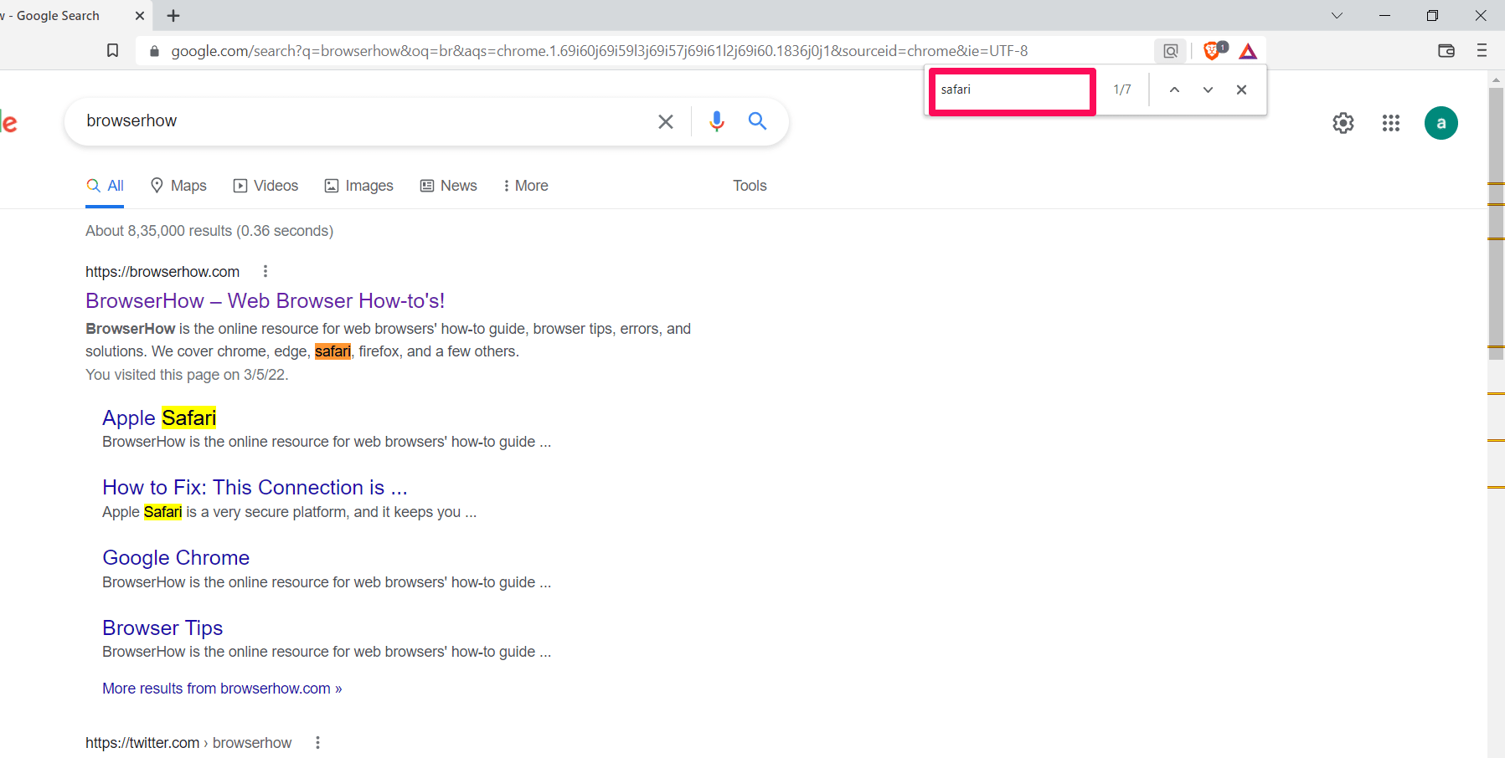Click the bookmark icon in address bar
The height and width of the screenshot is (758, 1505).
[112, 51]
